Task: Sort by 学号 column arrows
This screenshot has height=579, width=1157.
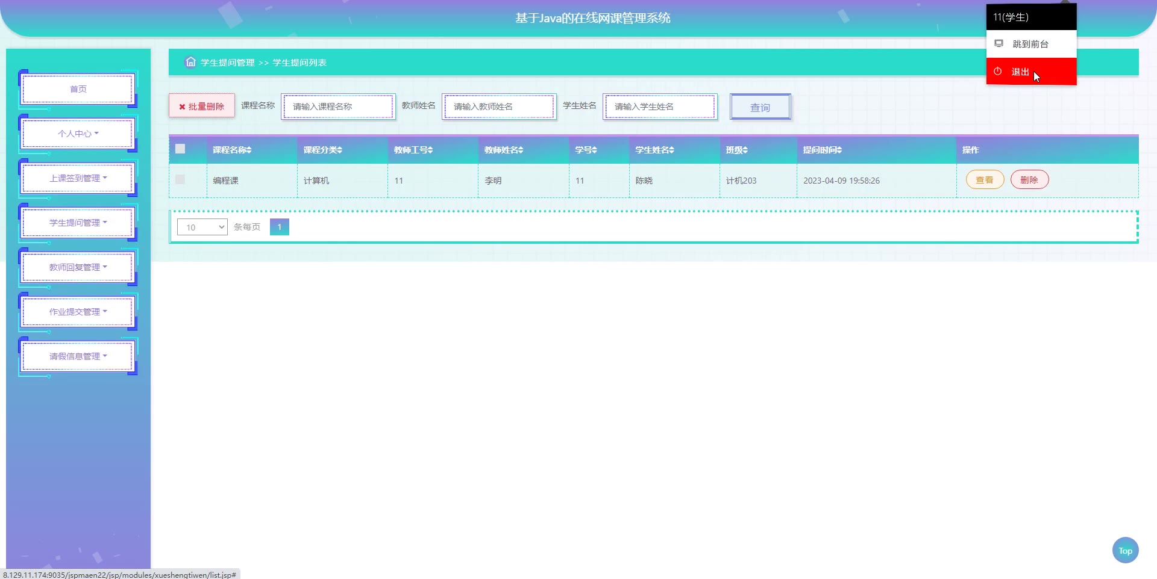Action: pyautogui.click(x=594, y=150)
